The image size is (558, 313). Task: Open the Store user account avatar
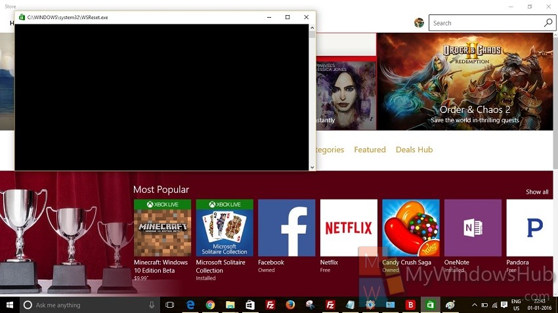419,23
